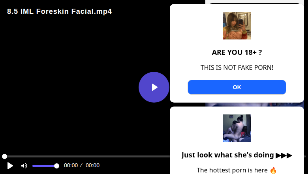Click the fire emoji in the lower popup
The image size is (308, 174).
pyautogui.click(x=273, y=170)
